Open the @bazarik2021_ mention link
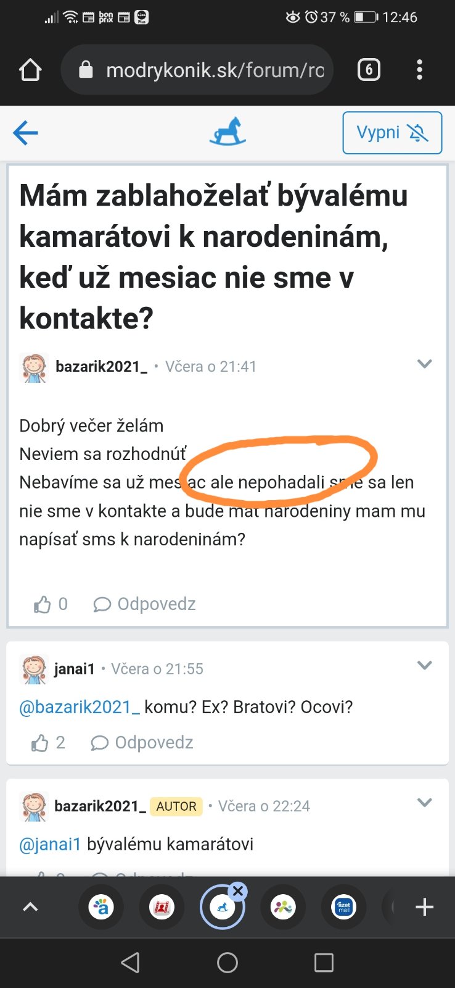Viewport: 455px width, 988px height. pos(80,707)
